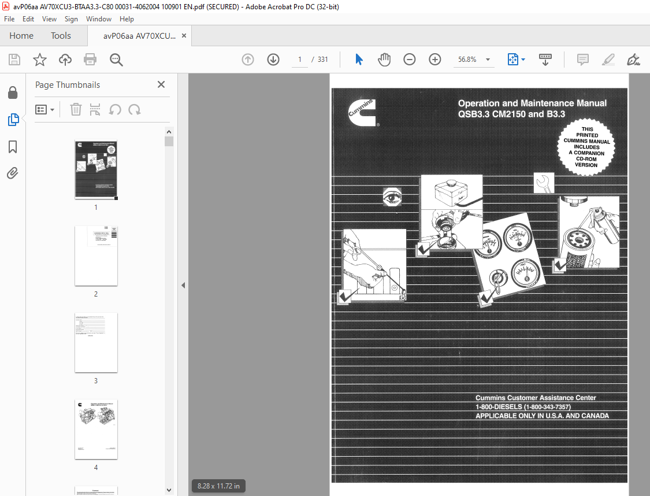Viewport: 650px width, 496px height.
Task: Zoom in with plus button
Action: pyautogui.click(x=435, y=60)
